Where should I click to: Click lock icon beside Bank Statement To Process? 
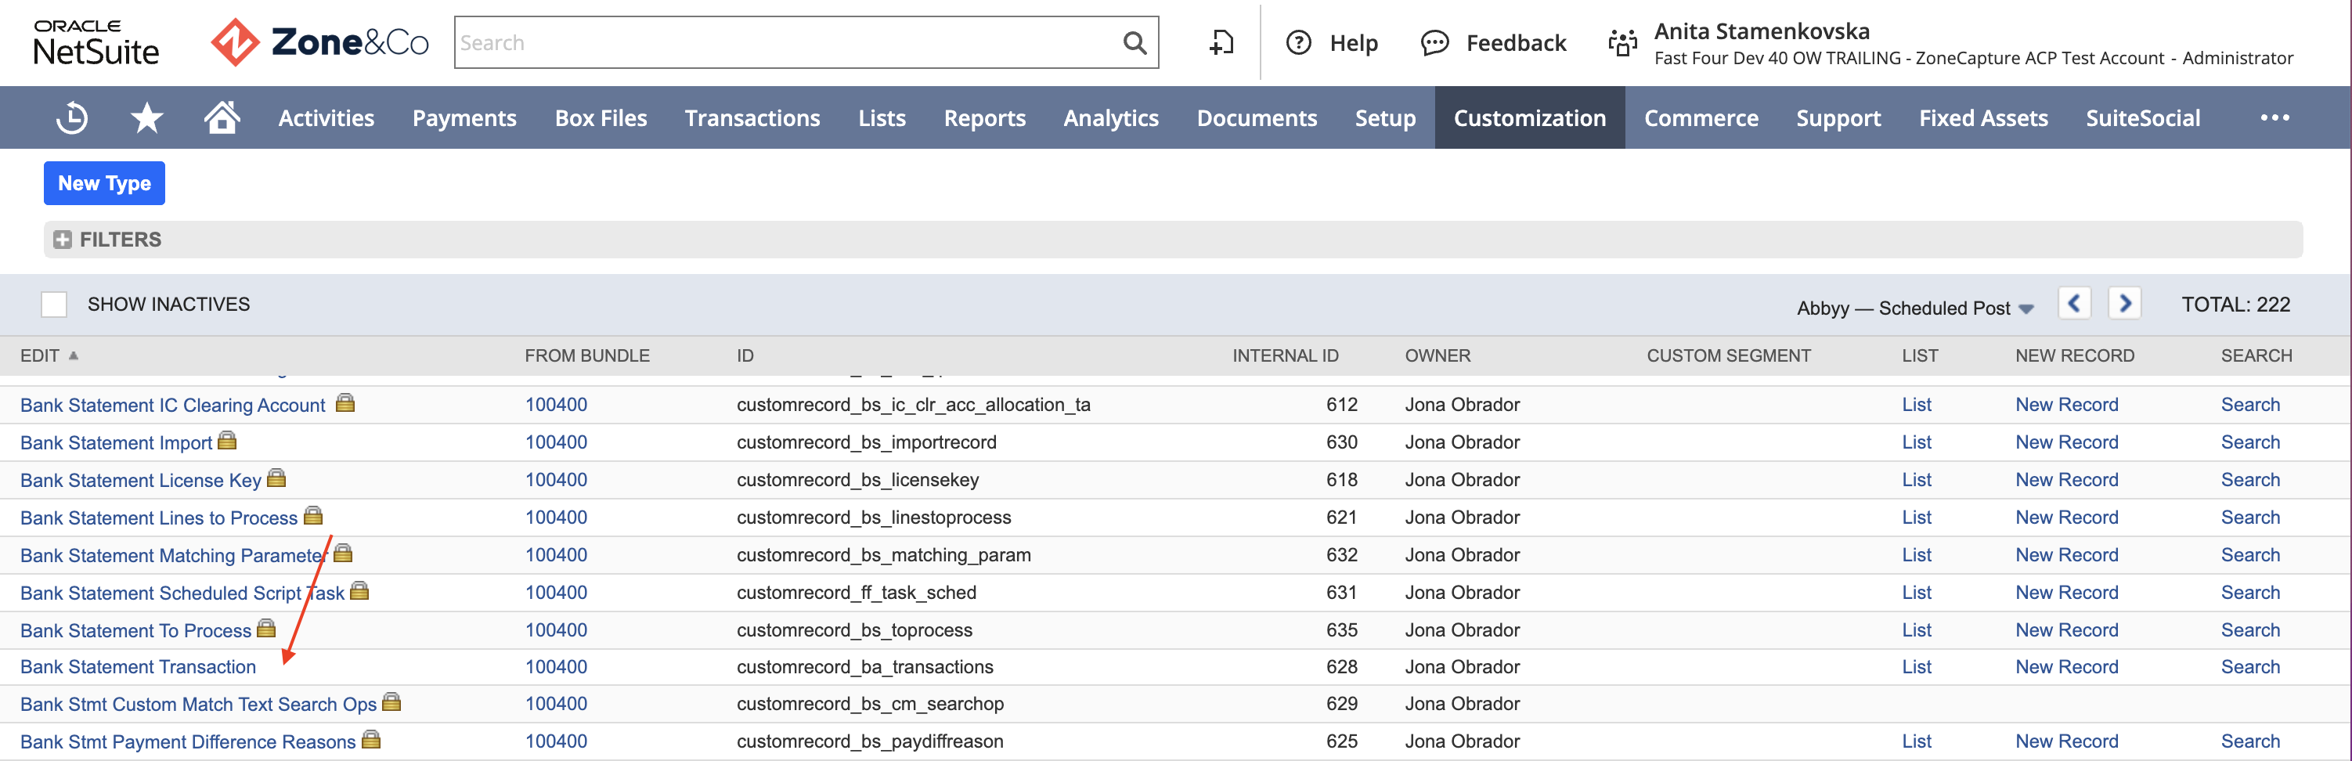click(267, 629)
